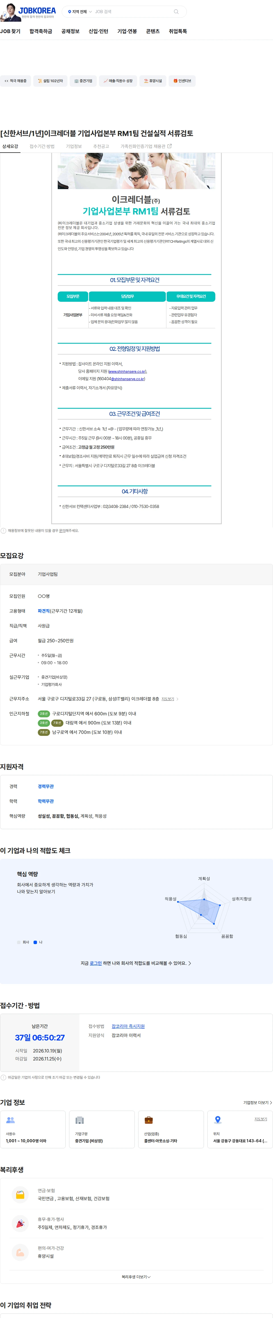Click the 위치 map pin icon
Viewport: 273px width, 1318px height.
pos(218,1120)
